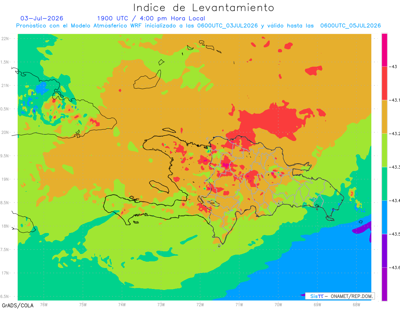
Task: Click the green legend color band
Action: (x=384, y=184)
